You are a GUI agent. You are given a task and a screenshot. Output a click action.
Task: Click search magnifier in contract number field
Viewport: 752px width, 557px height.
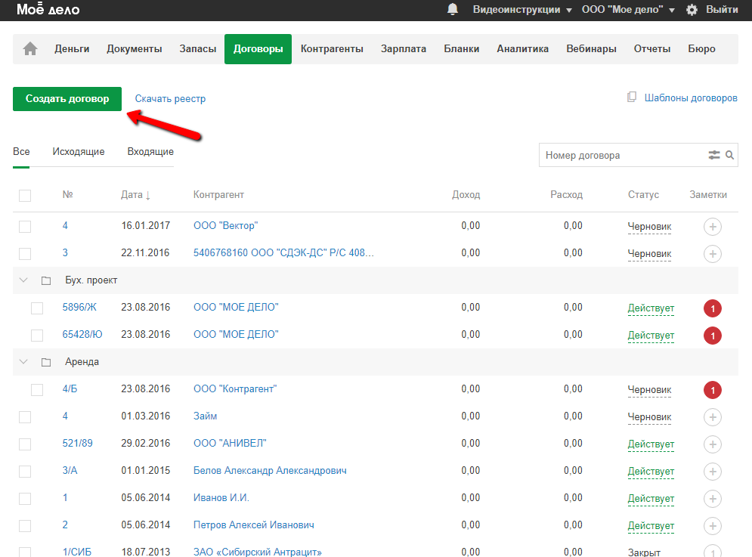[730, 155]
